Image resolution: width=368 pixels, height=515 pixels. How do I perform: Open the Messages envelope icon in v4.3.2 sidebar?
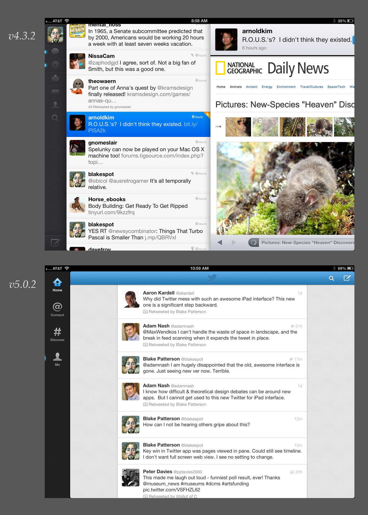pyautogui.click(x=55, y=78)
